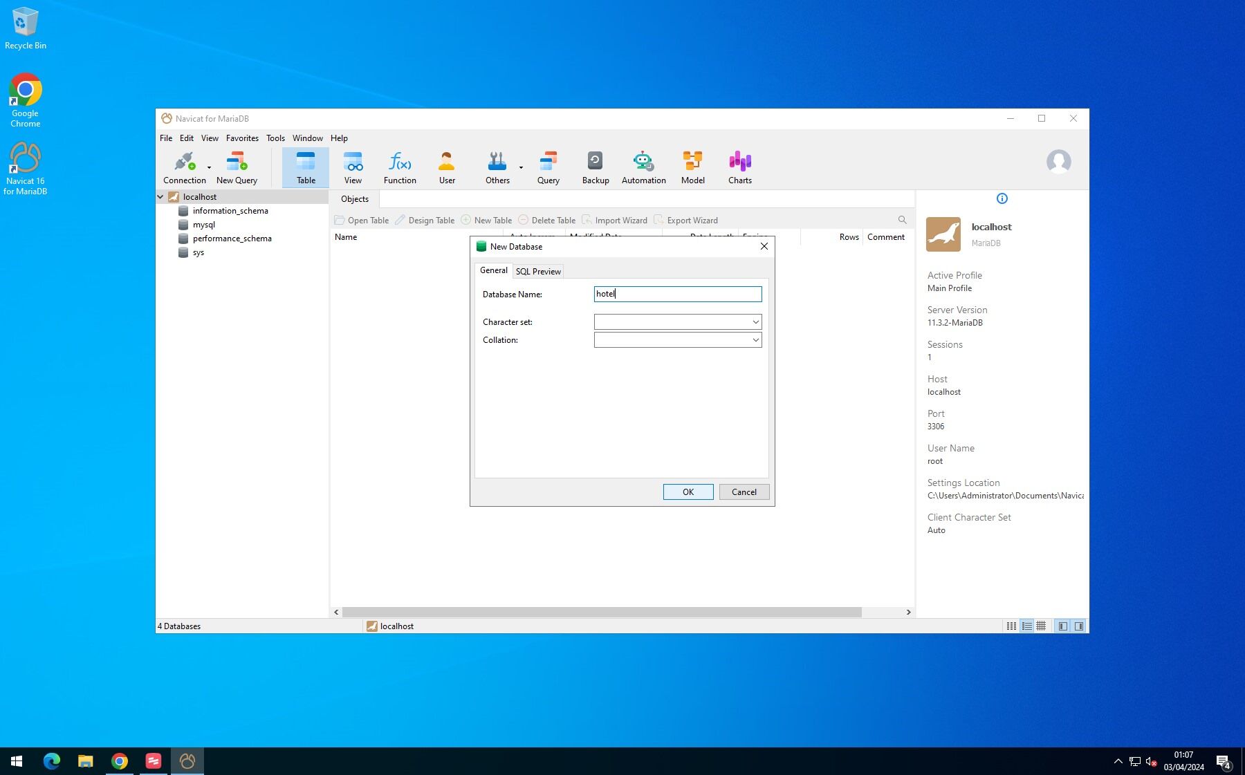Viewport: 1245px width, 775px height.
Task: Toggle the left navigation pane button
Action: tap(1063, 626)
